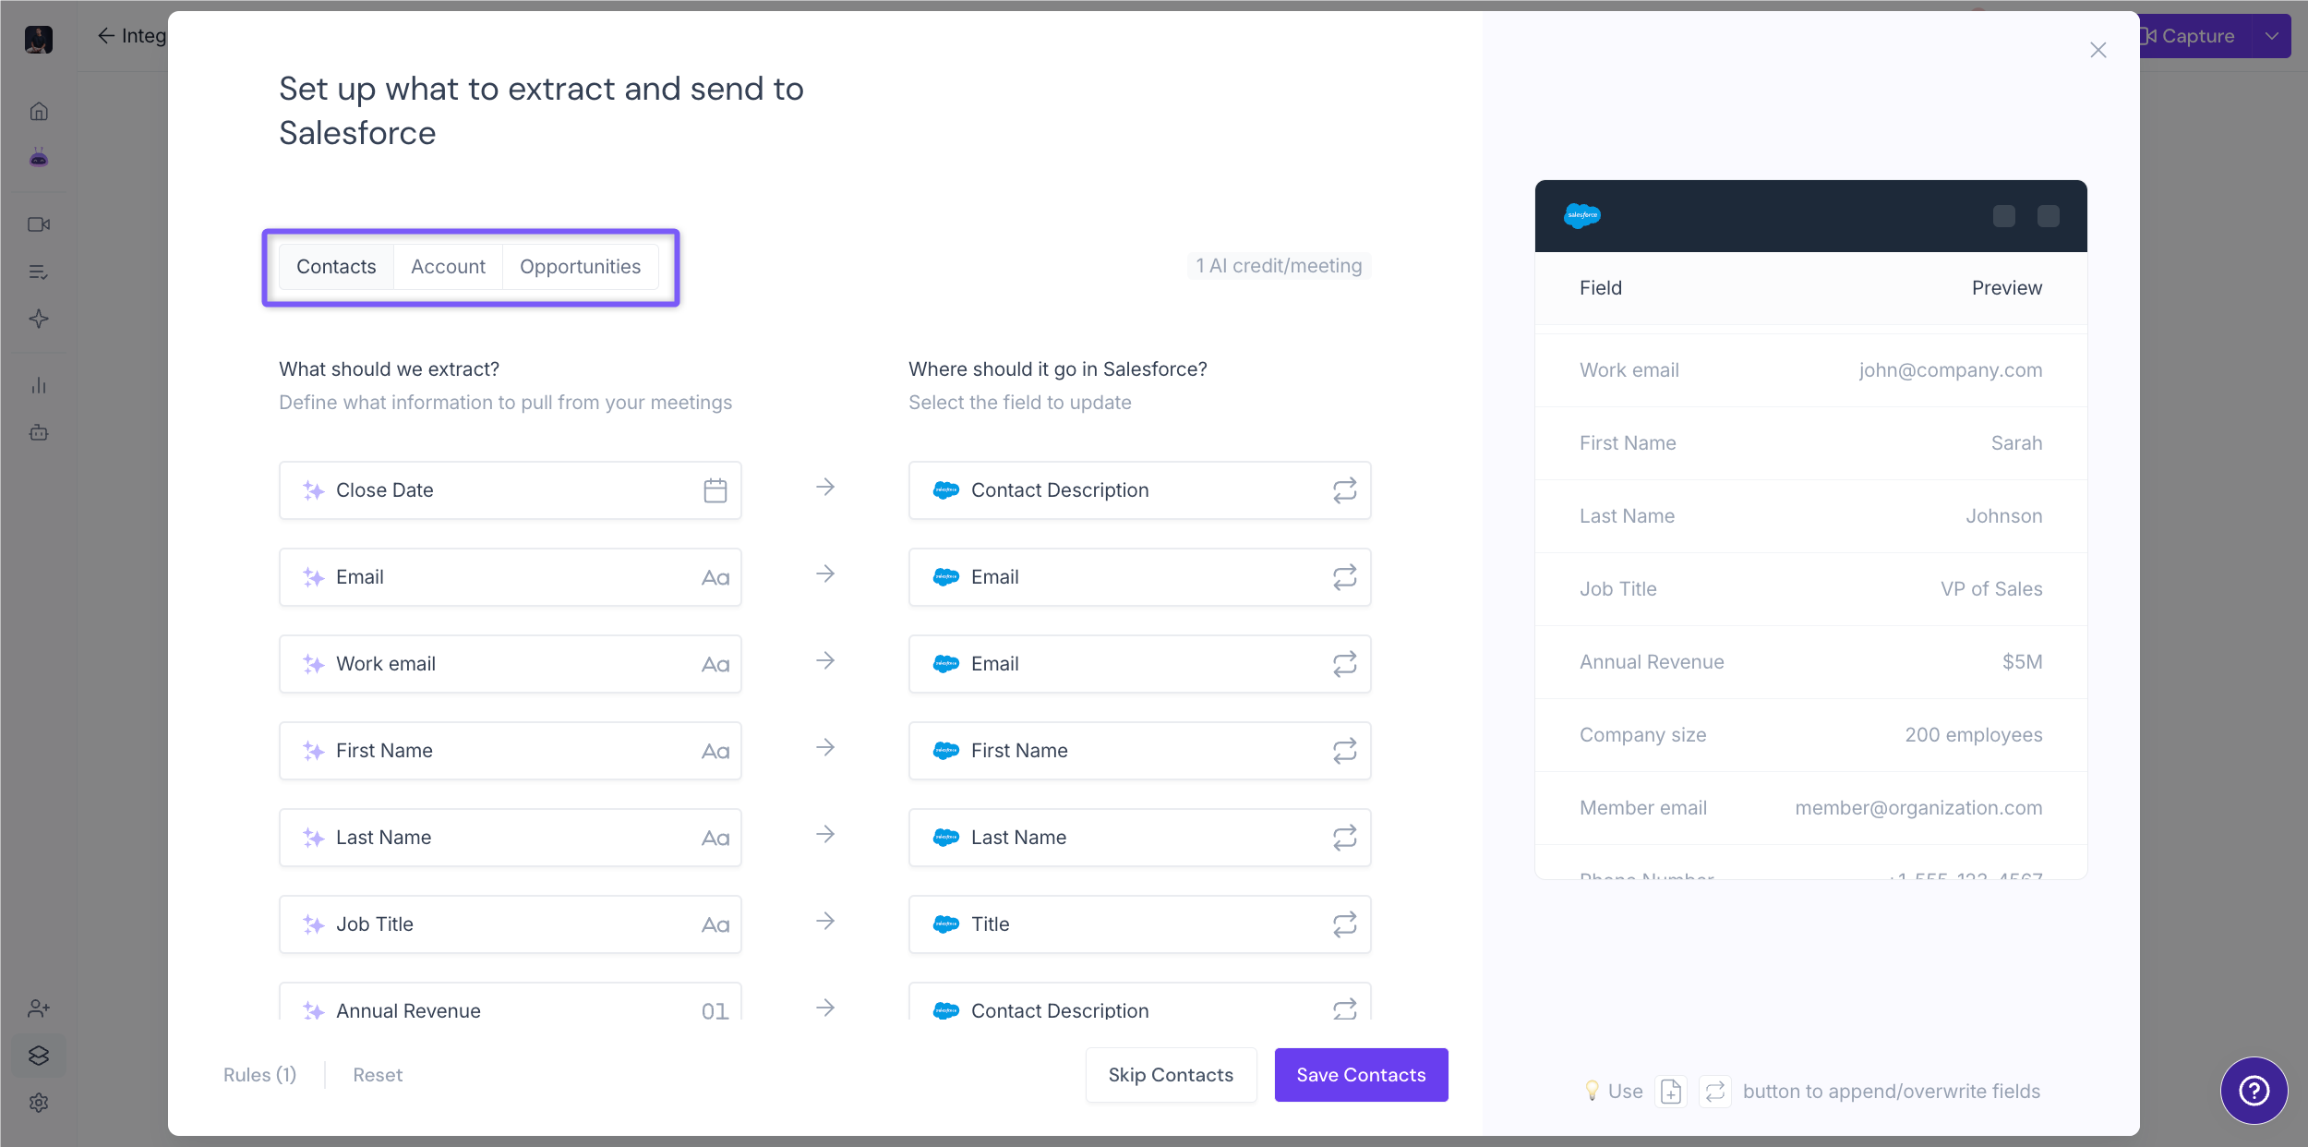Toggle sync mode for Last Name field

pyautogui.click(x=1344, y=838)
